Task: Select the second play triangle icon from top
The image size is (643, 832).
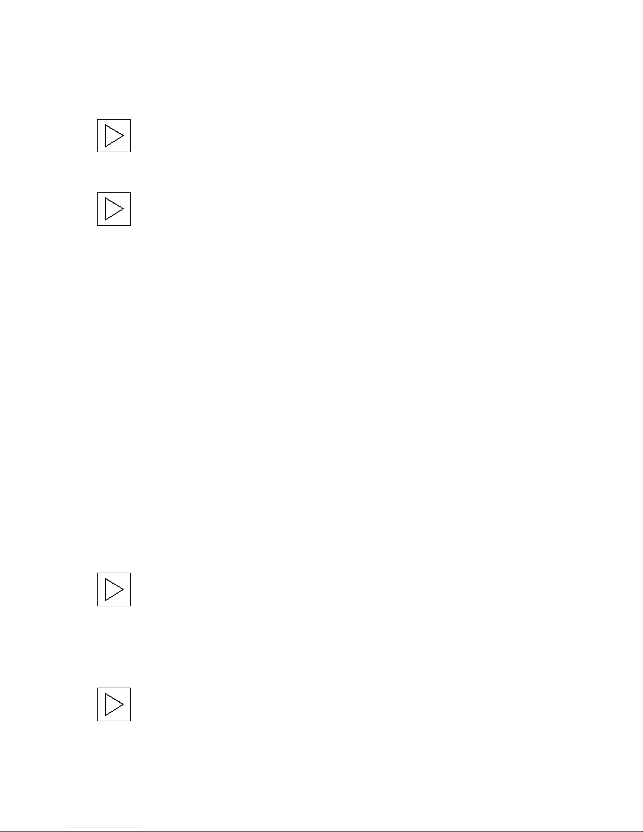Action: pos(114,209)
